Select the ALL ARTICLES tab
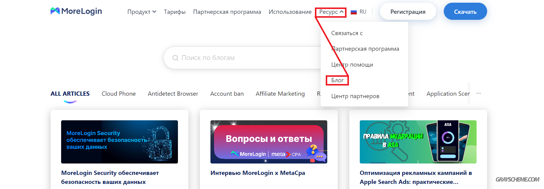Viewport: 544px width, 189px height. click(x=70, y=94)
